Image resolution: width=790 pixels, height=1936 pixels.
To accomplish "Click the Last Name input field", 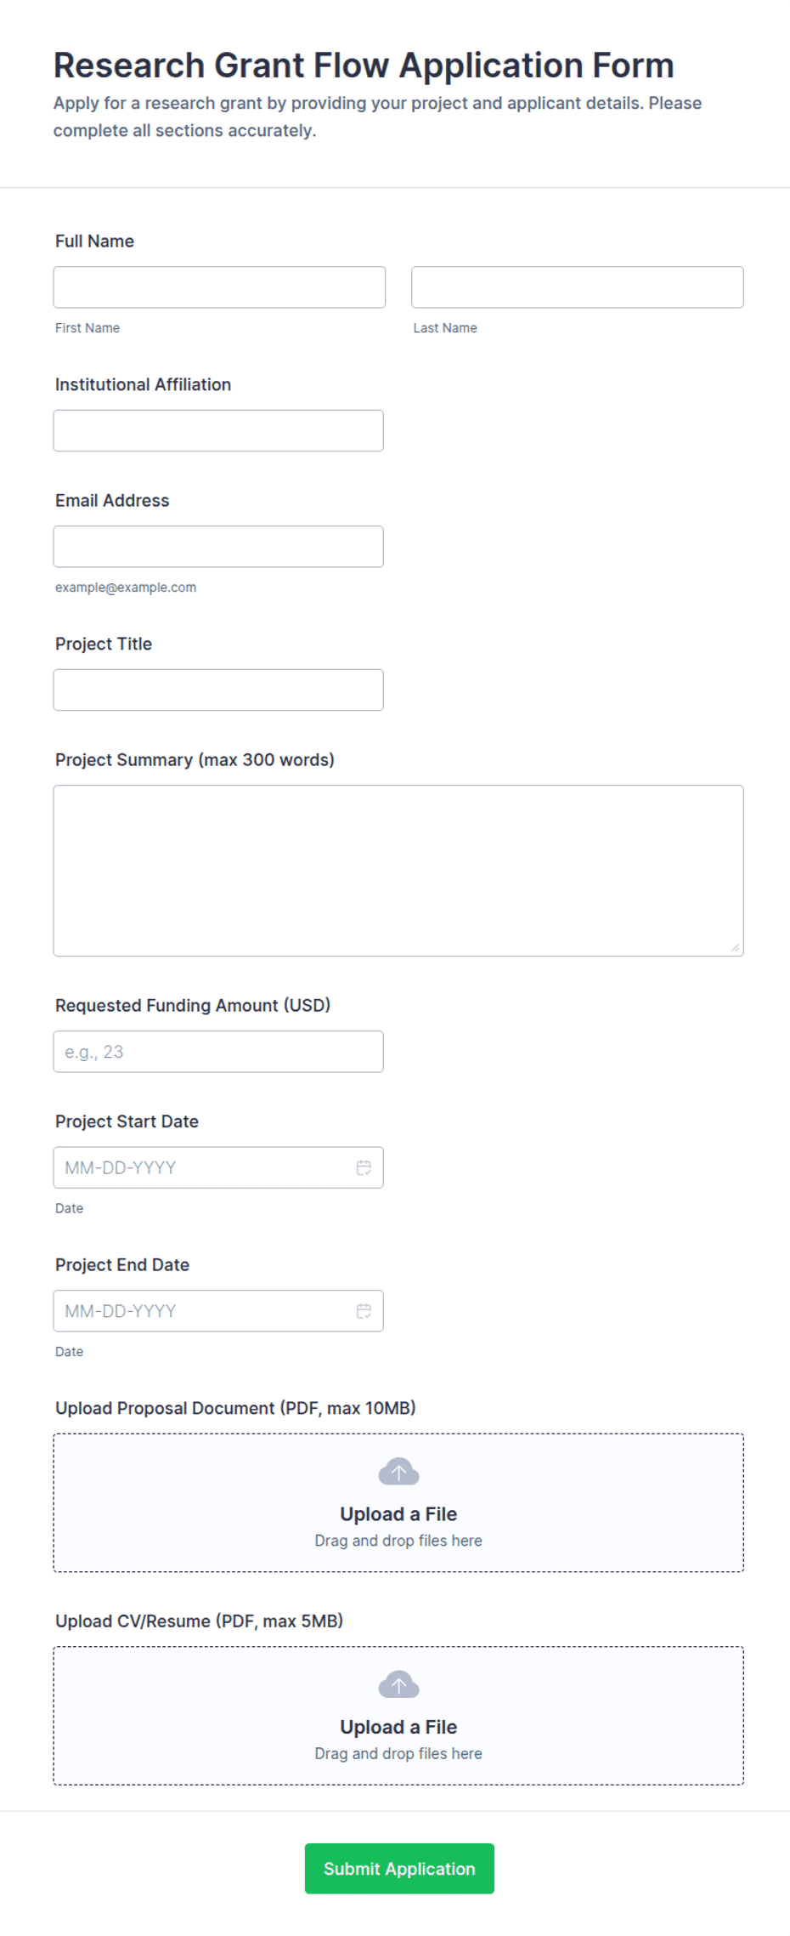I will 578,287.
